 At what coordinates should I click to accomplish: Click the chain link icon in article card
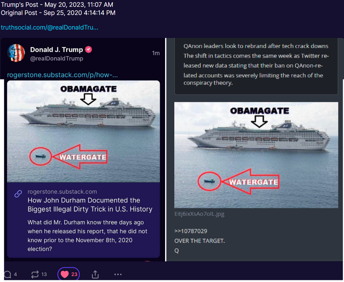(18, 194)
